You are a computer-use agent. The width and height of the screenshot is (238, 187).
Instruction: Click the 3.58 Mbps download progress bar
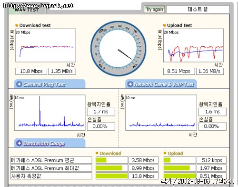pos(112,160)
